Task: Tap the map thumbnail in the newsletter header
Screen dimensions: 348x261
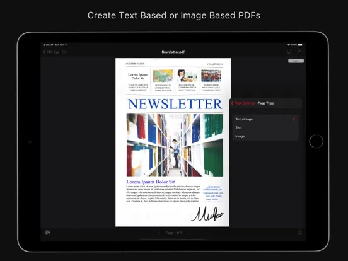Action: [x=163, y=76]
